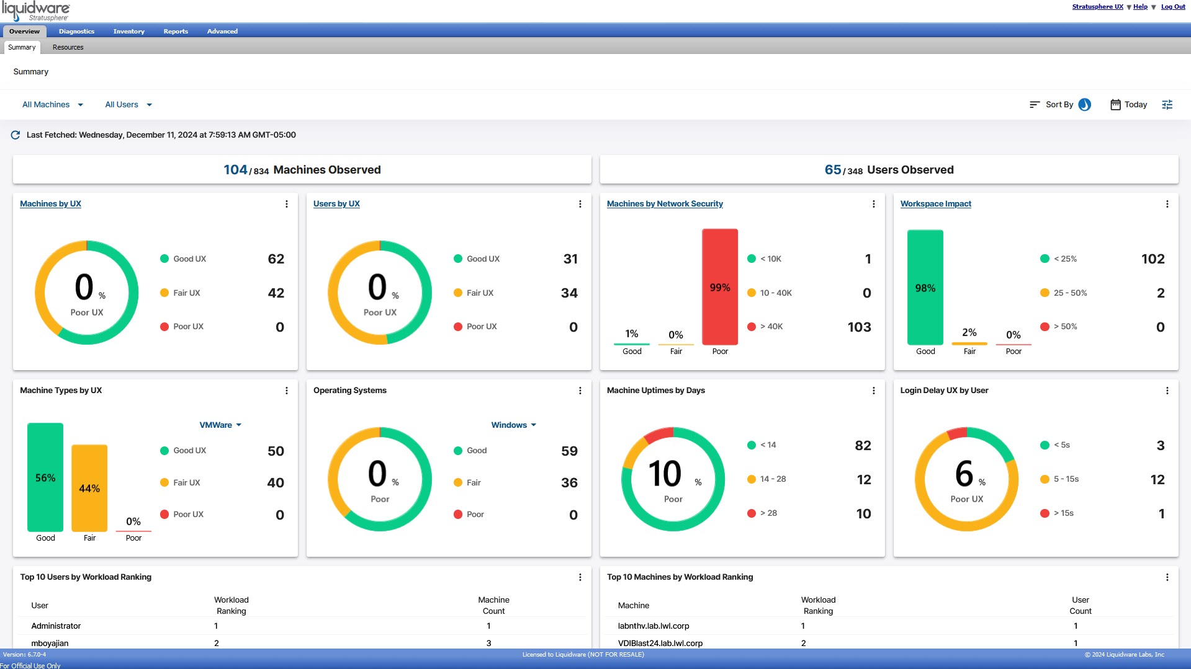Viewport: 1191px width, 669px height.
Task: Select the Summary sub-tab
Action: pyautogui.click(x=22, y=48)
